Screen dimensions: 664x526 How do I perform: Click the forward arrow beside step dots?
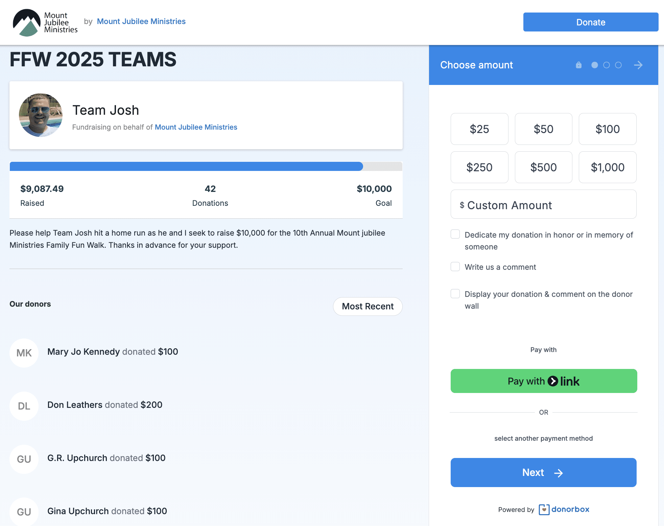pos(638,65)
